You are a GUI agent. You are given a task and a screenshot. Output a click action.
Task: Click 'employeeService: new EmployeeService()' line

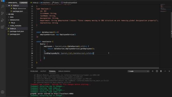pos(58,34)
